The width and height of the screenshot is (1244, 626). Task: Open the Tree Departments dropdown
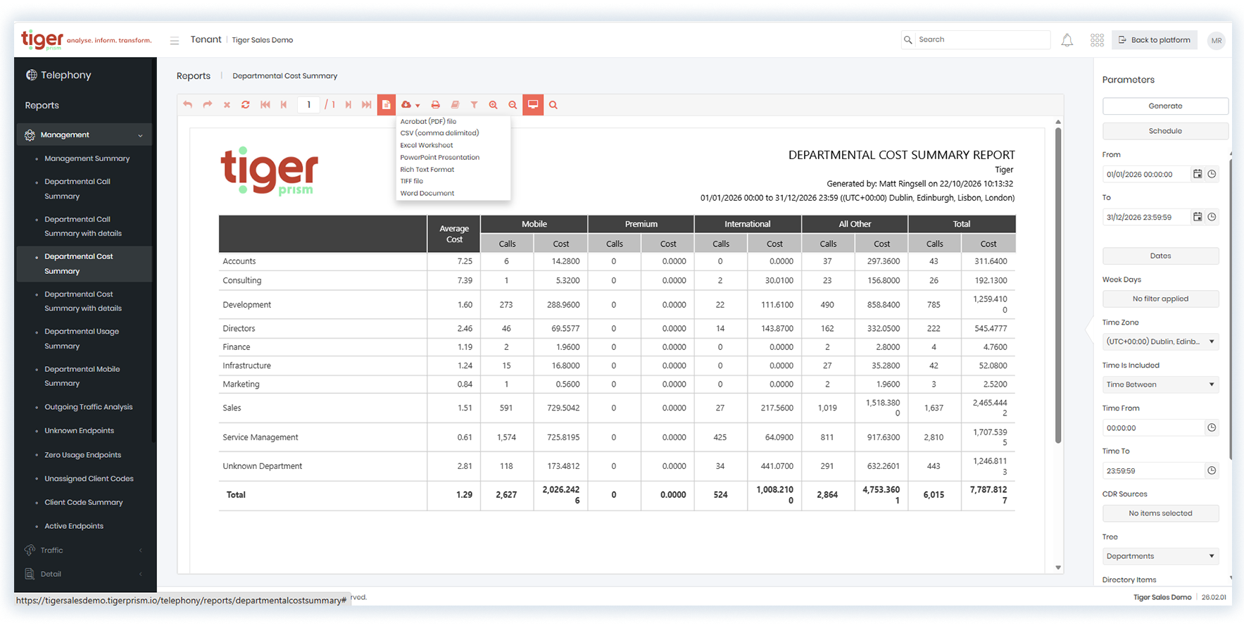point(1160,556)
